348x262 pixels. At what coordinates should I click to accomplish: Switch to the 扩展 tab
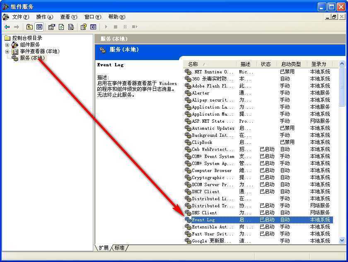[104, 248]
